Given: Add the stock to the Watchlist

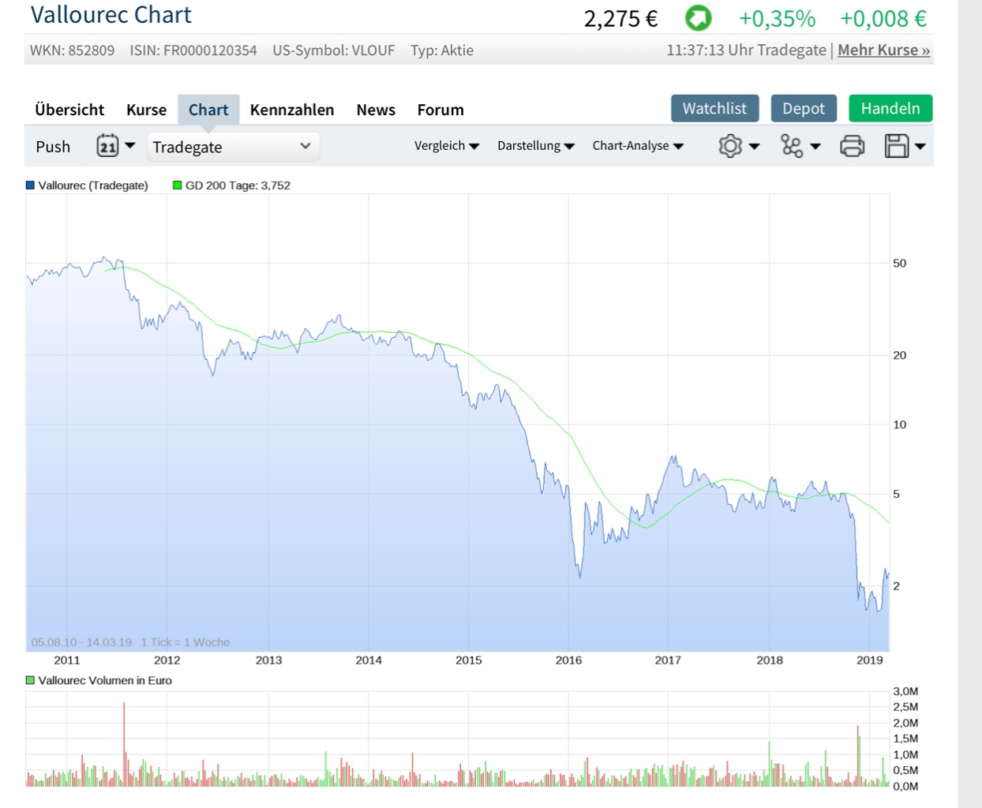Looking at the screenshot, I should [x=714, y=109].
